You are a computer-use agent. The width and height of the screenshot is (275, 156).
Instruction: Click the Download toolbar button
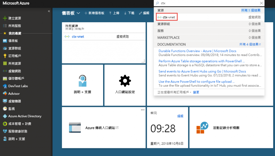tap(129, 13)
